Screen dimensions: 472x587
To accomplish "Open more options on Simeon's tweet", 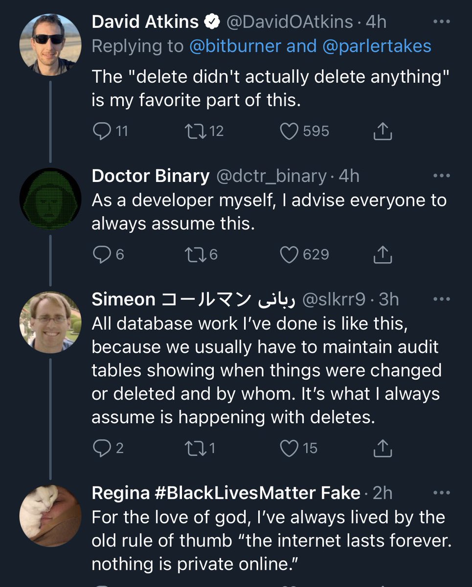I will pos(442,299).
